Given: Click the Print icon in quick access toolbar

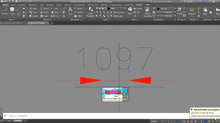Looking at the screenshot, I should pyautogui.click(x=16, y=1).
